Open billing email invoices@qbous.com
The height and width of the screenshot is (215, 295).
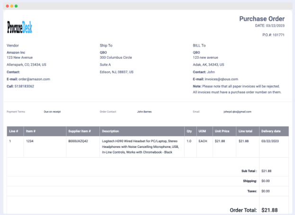221,79
